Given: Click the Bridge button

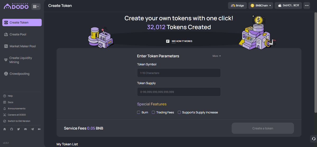Looking at the screenshot, I should (237, 6).
